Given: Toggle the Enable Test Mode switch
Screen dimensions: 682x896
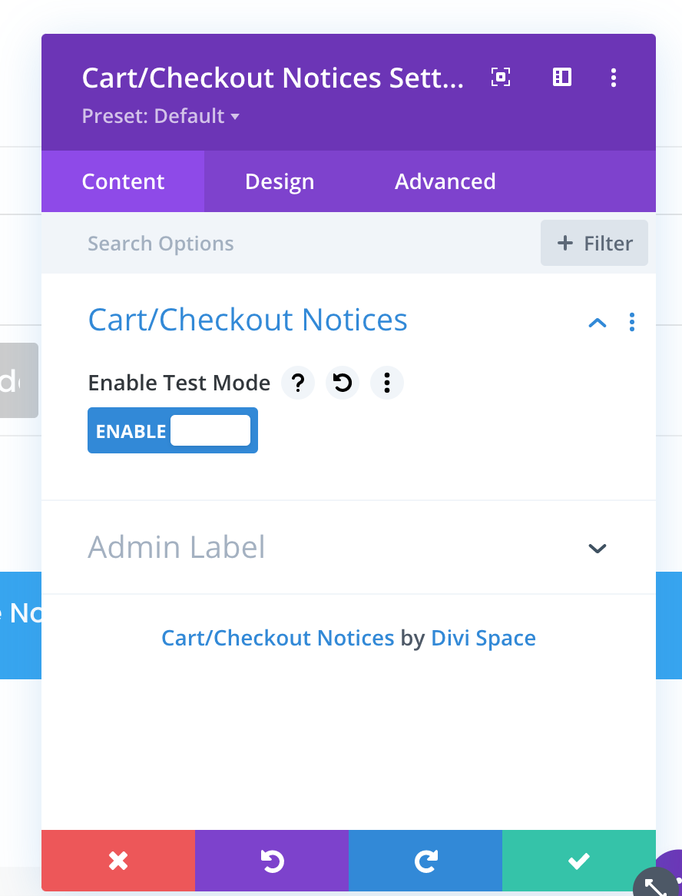Looking at the screenshot, I should tap(173, 430).
